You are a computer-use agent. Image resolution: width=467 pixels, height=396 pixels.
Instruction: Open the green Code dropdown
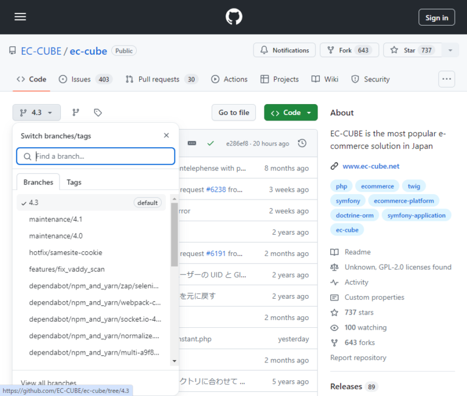pyautogui.click(x=291, y=113)
